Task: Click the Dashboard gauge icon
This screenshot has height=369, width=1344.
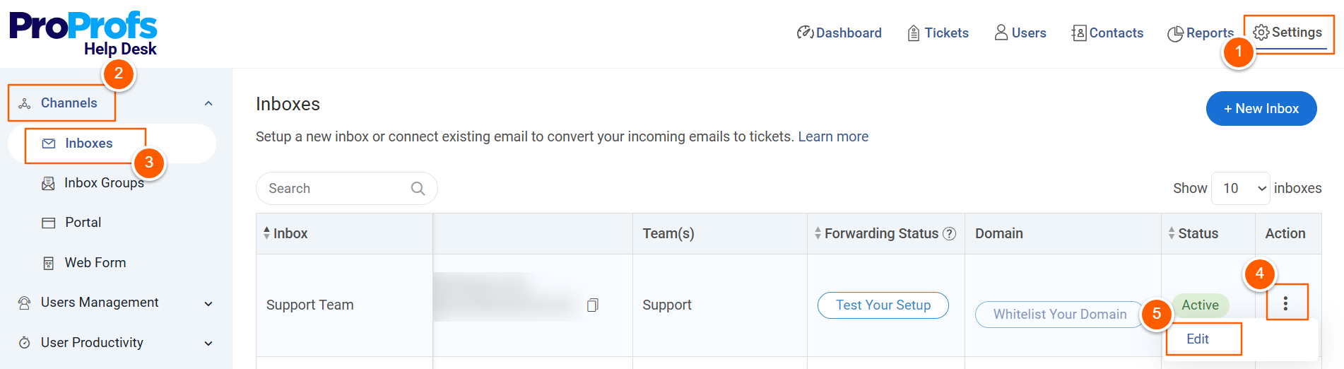Action: pyautogui.click(x=805, y=33)
